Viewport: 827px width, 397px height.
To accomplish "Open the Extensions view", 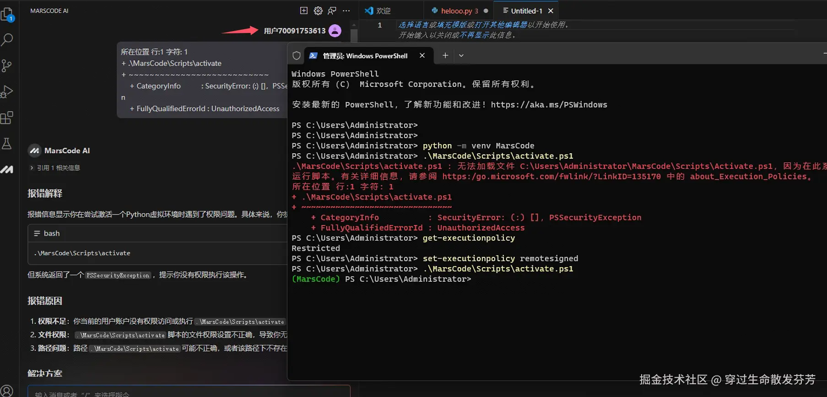I will click(7, 118).
